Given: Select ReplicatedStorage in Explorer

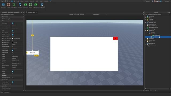Looking at the screenshot, I should pyautogui.click(x=153, y=26).
